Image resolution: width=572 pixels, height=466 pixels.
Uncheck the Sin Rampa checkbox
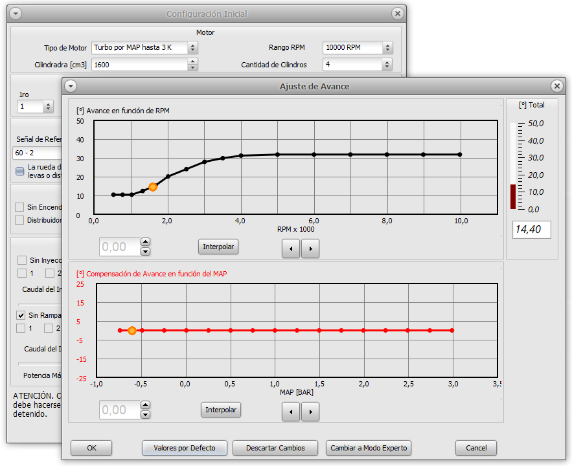point(21,315)
